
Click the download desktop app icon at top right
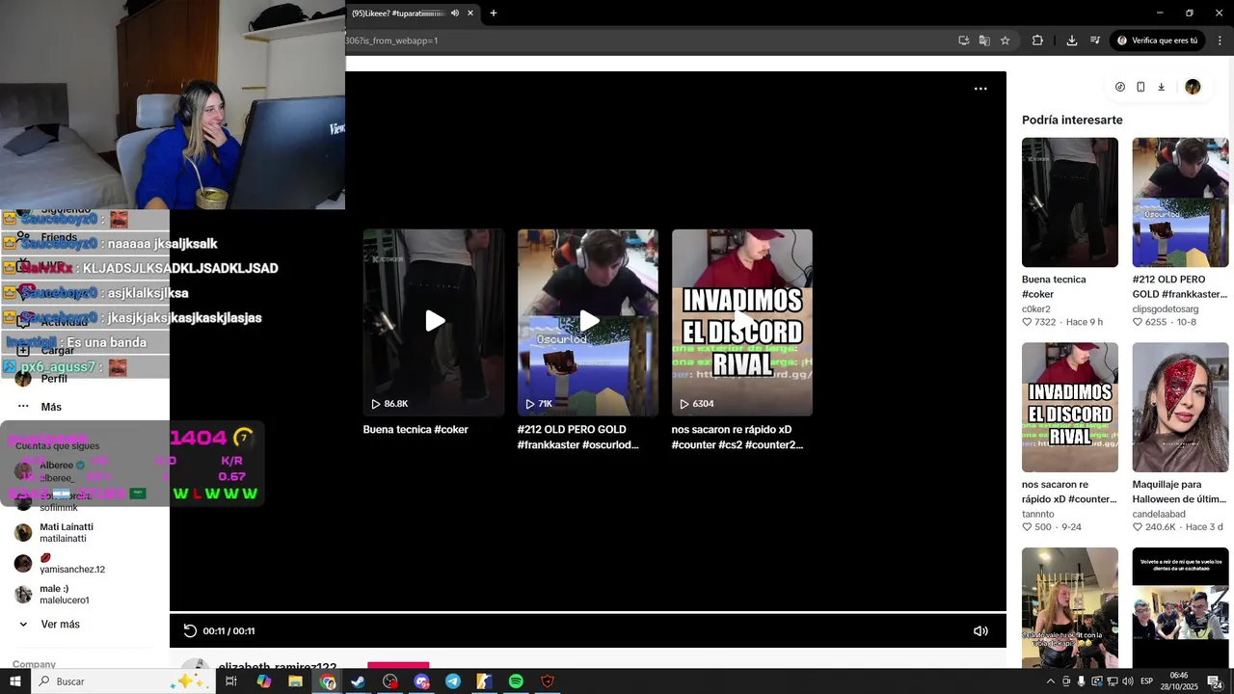1161,87
